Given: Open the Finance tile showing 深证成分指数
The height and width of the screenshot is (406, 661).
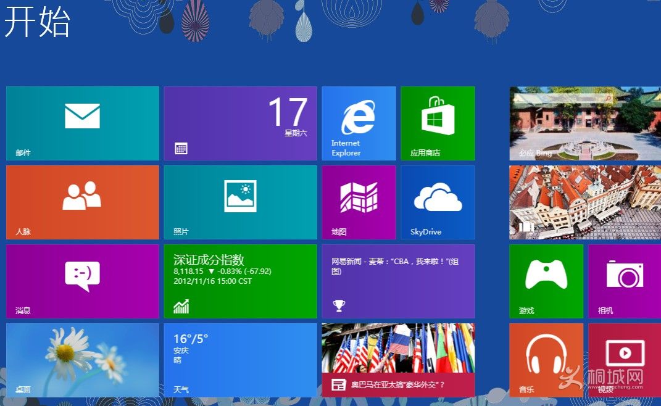Looking at the screenshot, I should pyautogui.click(x=240, y=281).
